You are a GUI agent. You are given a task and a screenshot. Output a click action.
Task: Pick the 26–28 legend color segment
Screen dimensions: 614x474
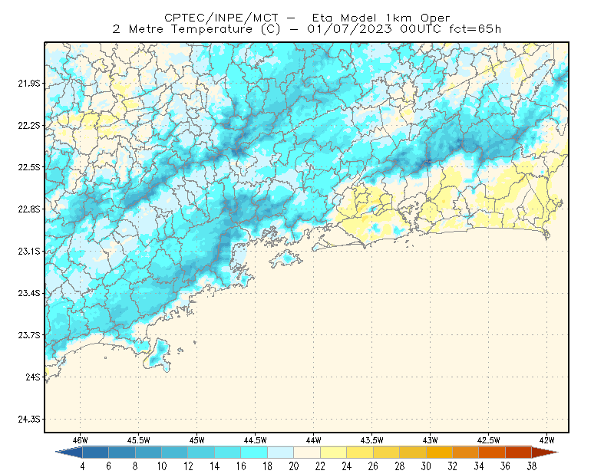[x=386, y=453]
